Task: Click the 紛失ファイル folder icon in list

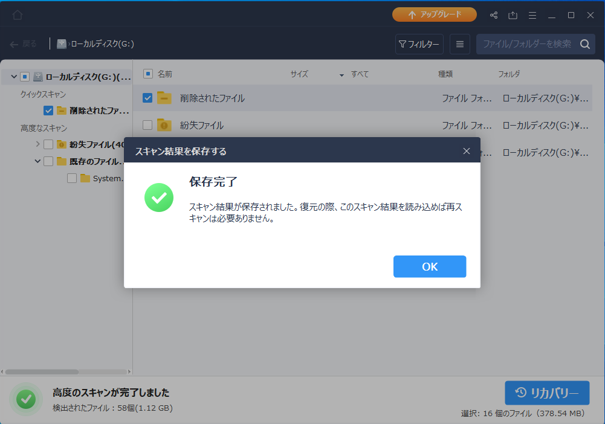Action: [x=164, y=125]
